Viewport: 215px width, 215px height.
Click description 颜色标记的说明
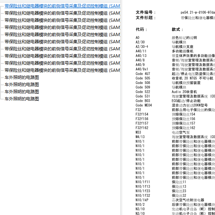[x=184, y=38]
